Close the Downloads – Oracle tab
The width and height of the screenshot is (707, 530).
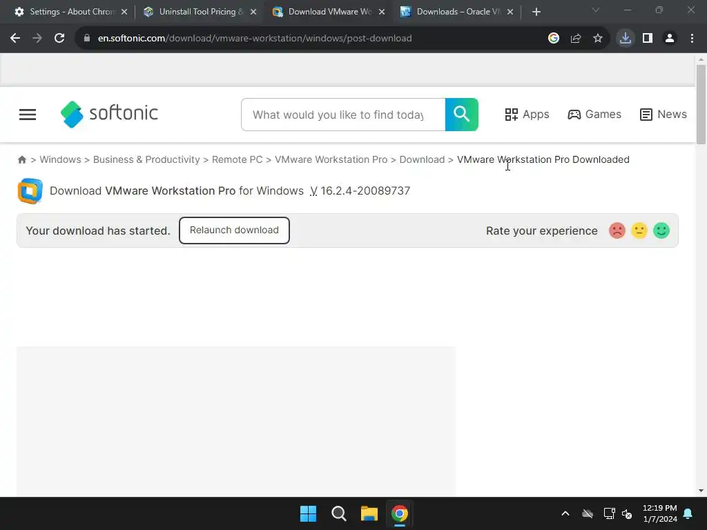point(510,12)
